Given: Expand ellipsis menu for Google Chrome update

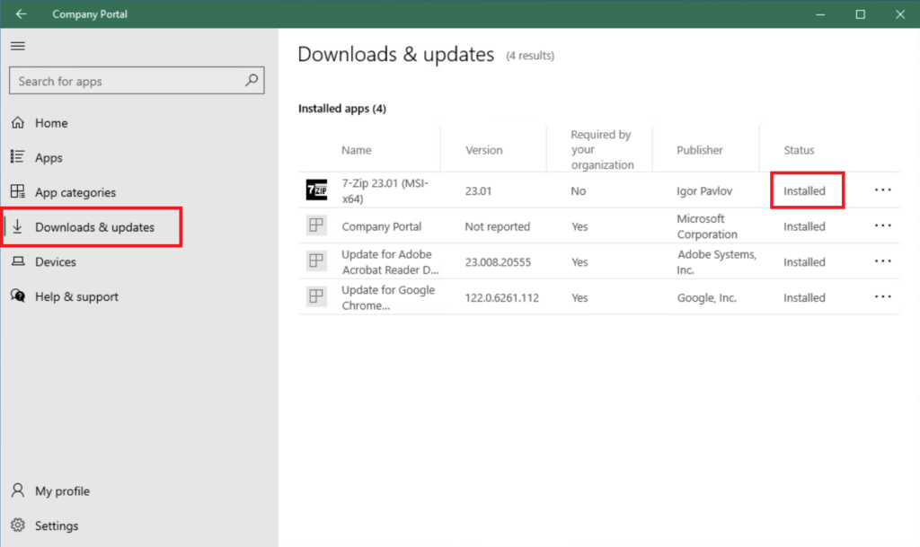Looking at the screenshot, I should 882,297.
